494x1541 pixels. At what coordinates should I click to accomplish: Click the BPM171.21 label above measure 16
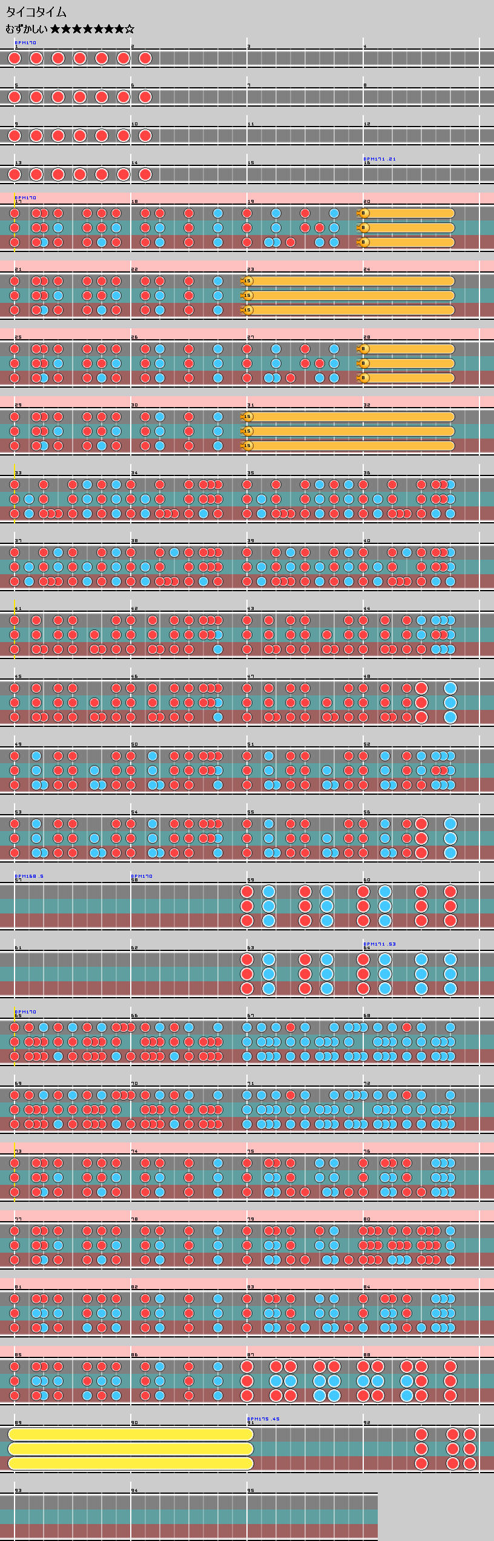[x=380, y=159]
